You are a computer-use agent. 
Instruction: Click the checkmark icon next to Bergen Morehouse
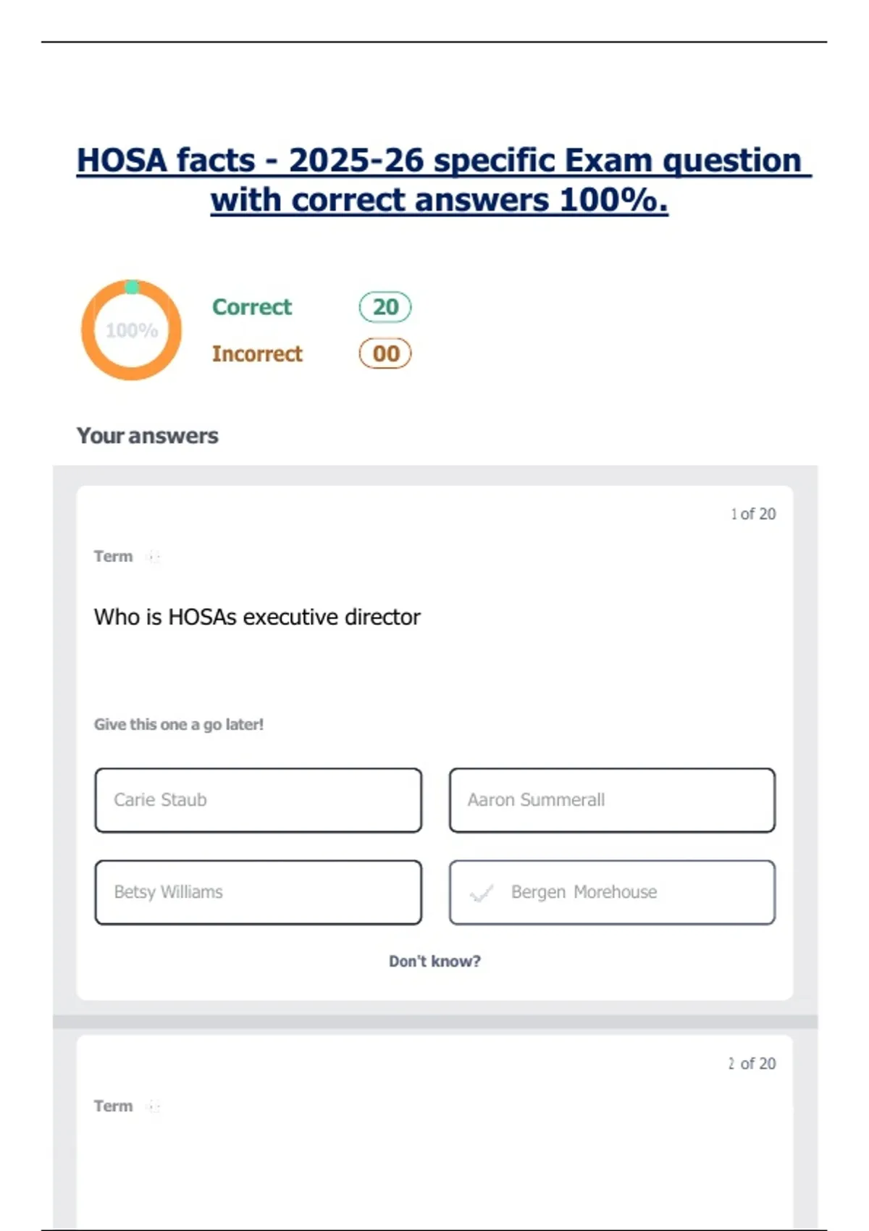click(x=482, y=893)
